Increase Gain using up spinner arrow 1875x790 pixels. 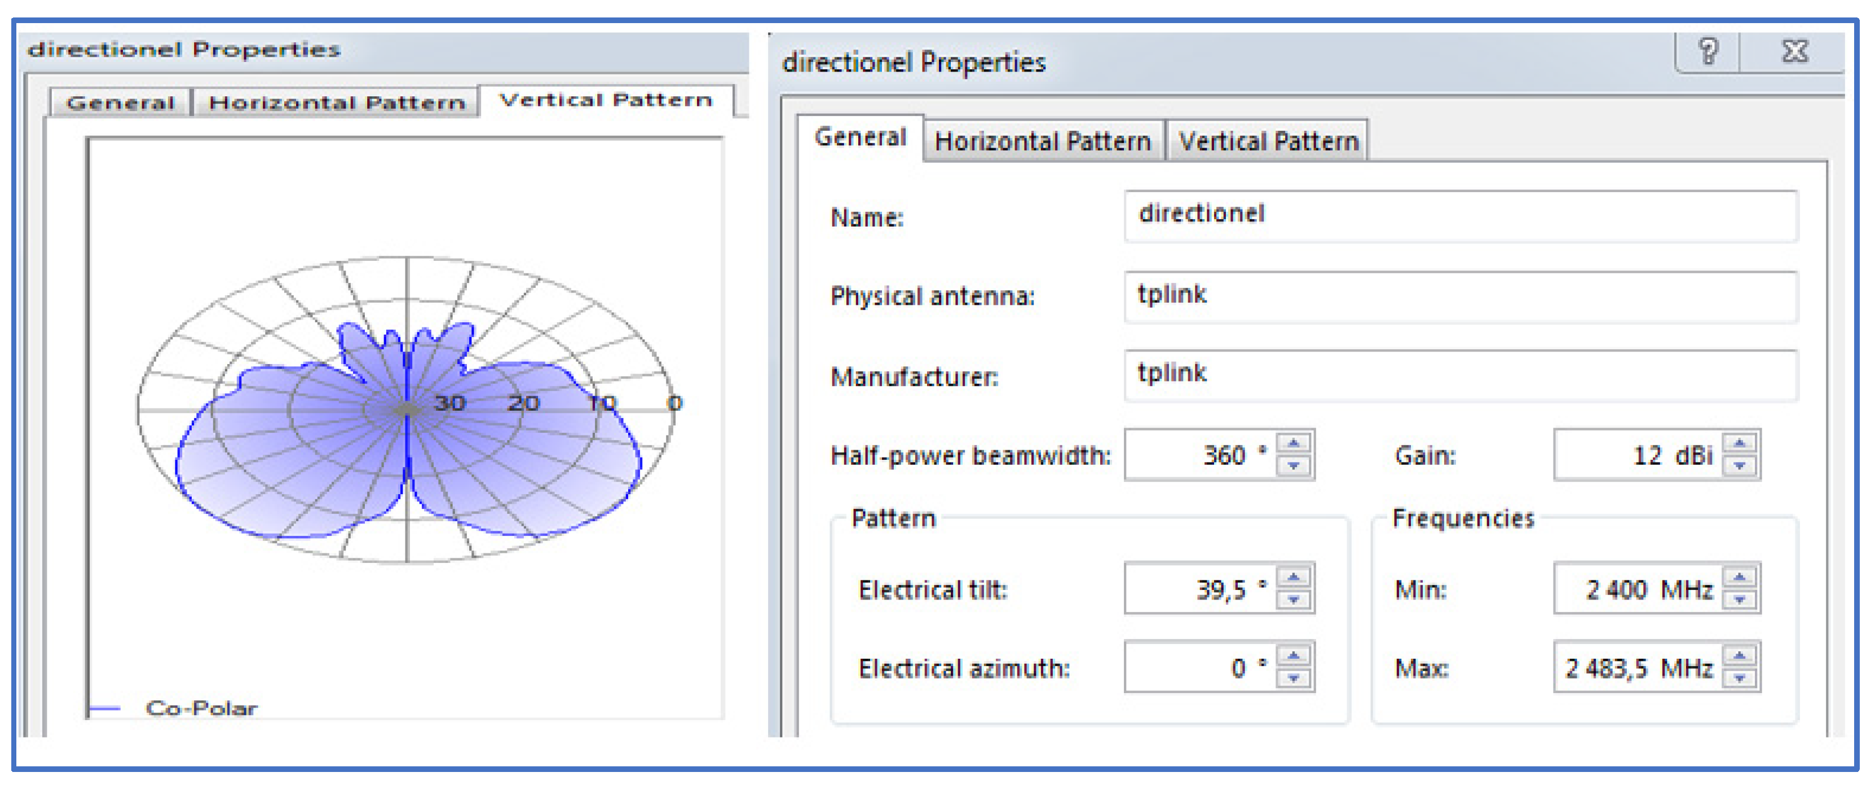point(1740,443)
